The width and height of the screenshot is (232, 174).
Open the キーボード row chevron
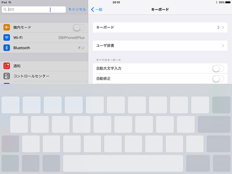223,27
